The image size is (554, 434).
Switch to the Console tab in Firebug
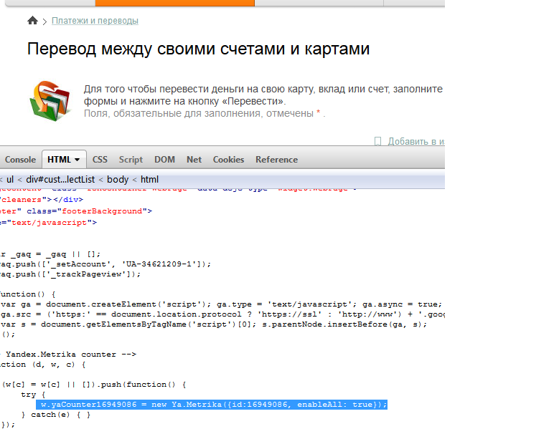click(20, 160)
